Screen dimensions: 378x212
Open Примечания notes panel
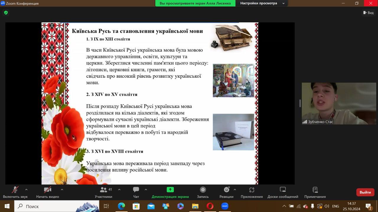pyautogui.click(x=315, y=192)
